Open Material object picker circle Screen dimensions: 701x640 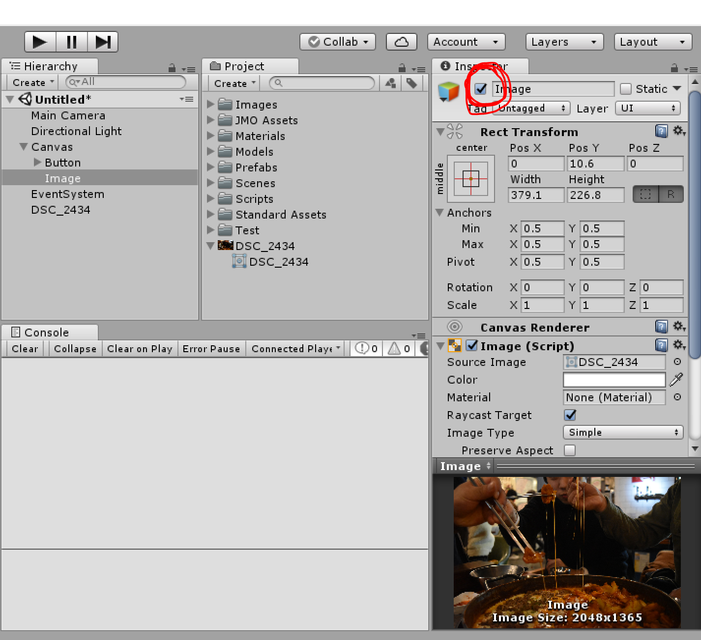677,397
